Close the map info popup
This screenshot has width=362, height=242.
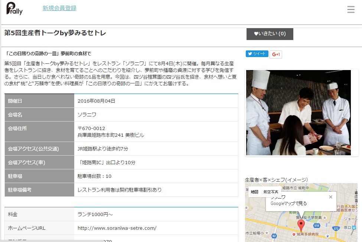pyautogui.click(x=330, y=197)
